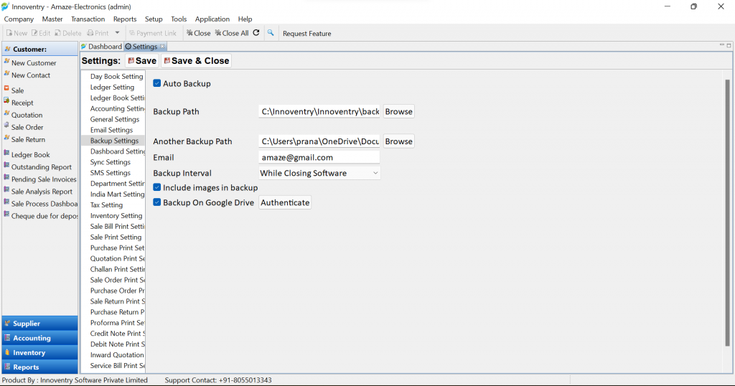Click the settings panel vertical scrollbar
The height and width of the screenshot is (386, 735).
[727, 213]
